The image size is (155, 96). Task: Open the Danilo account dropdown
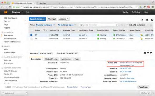[x=126, y=12]
